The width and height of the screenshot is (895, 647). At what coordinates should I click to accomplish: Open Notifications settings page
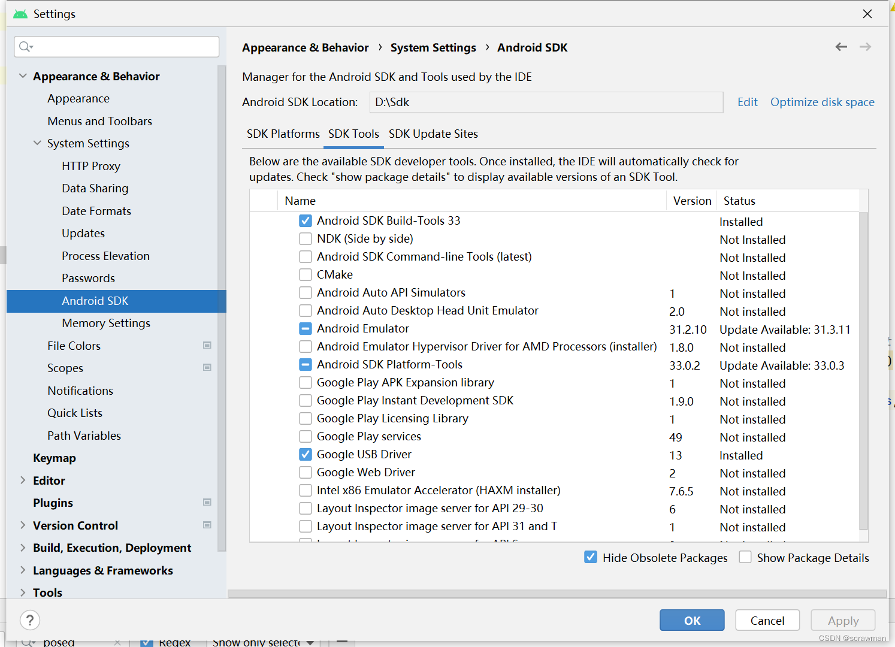point(80,391)
